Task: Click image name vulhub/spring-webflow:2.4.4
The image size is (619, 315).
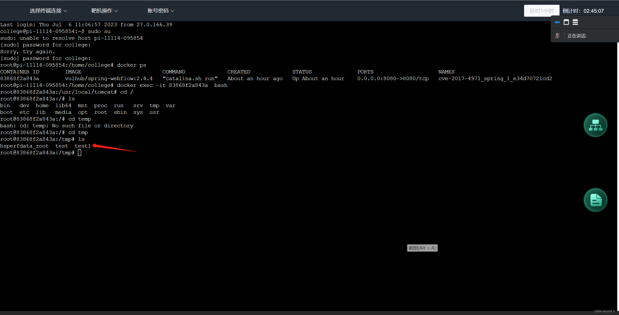Action: (109, 78)
